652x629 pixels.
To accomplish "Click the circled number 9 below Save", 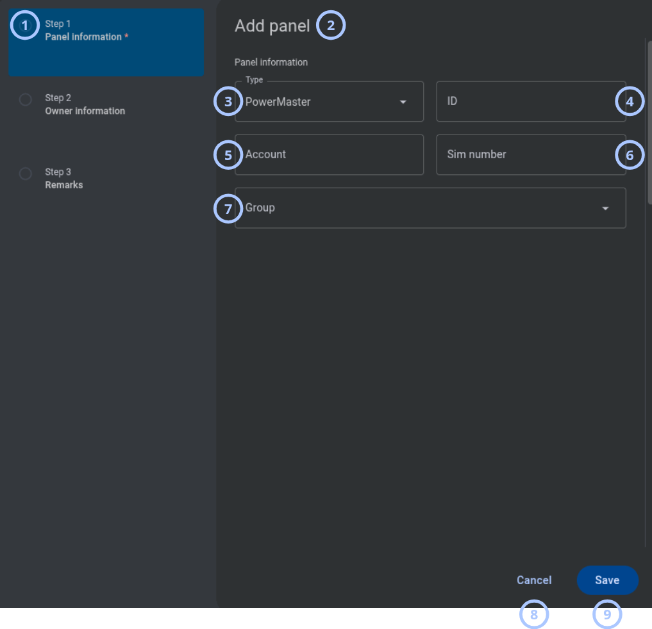I will (x=607, y=614).
